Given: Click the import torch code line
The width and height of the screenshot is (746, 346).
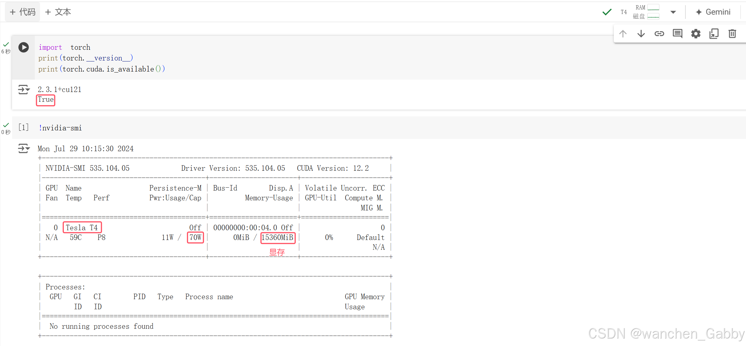Looking at the screenshot, I should pos(64,47).
